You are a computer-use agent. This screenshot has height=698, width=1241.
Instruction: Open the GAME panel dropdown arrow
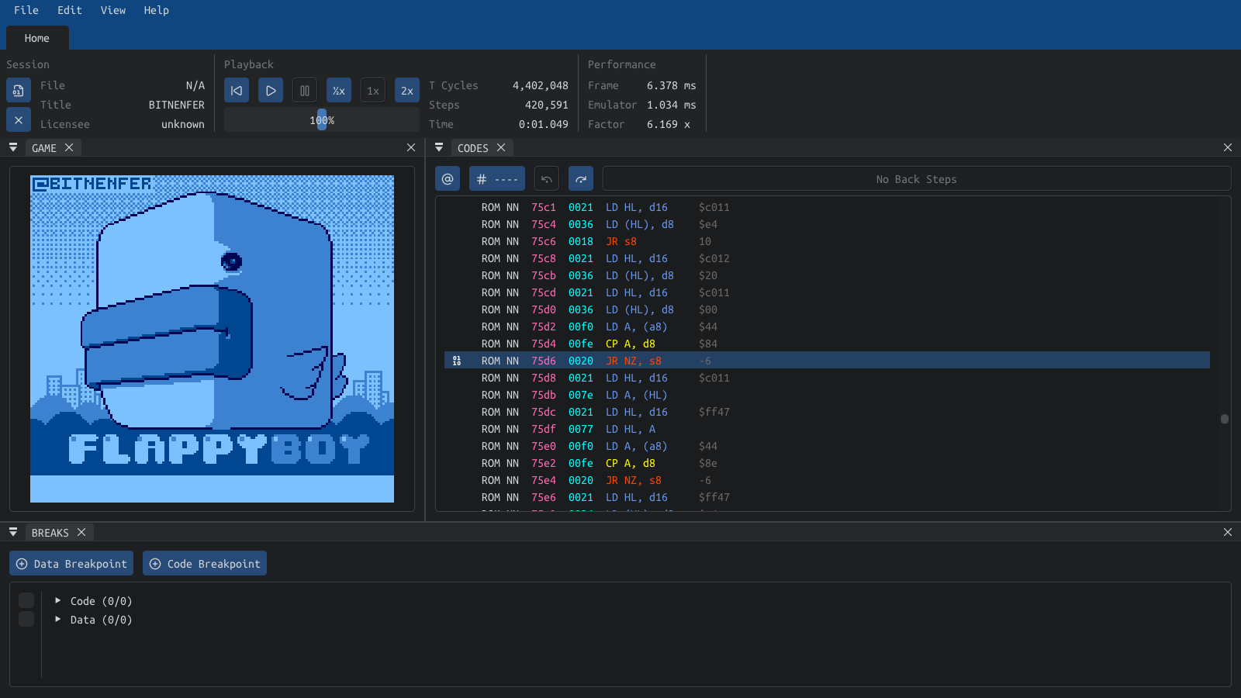pyautogui.click(x=13, y=147)
